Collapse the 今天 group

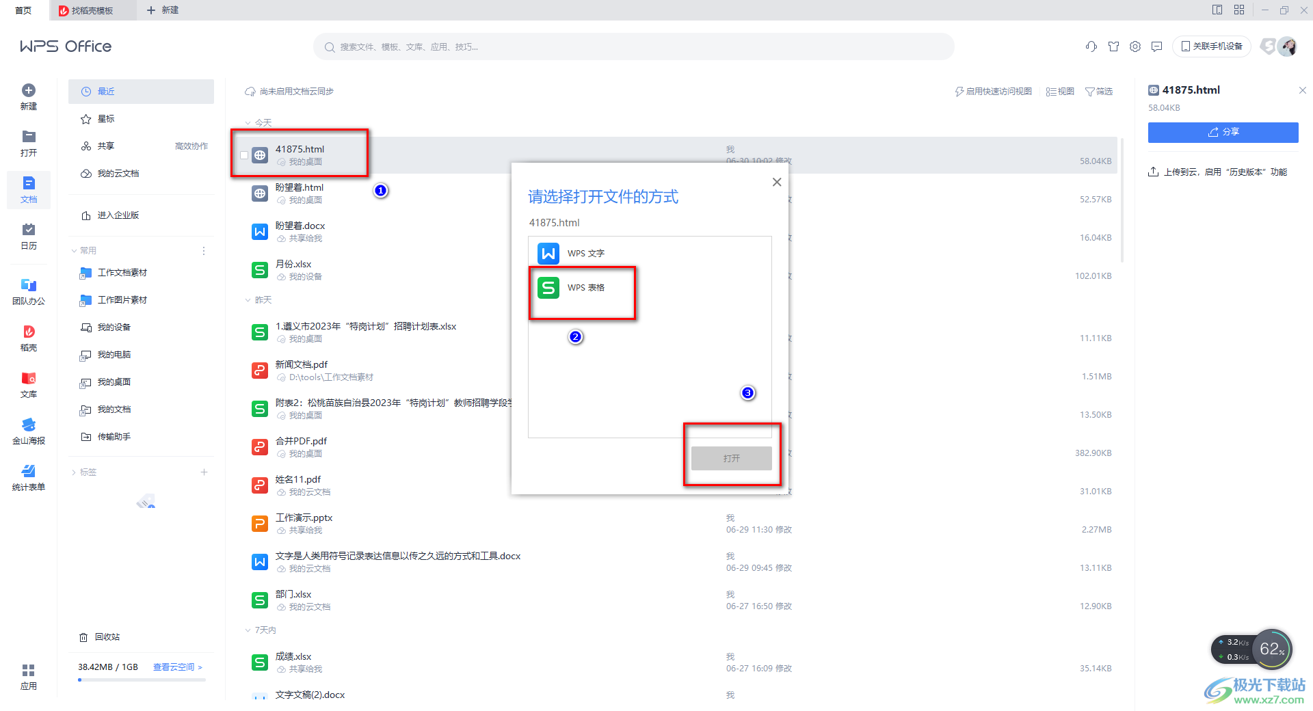coord(248,123)
